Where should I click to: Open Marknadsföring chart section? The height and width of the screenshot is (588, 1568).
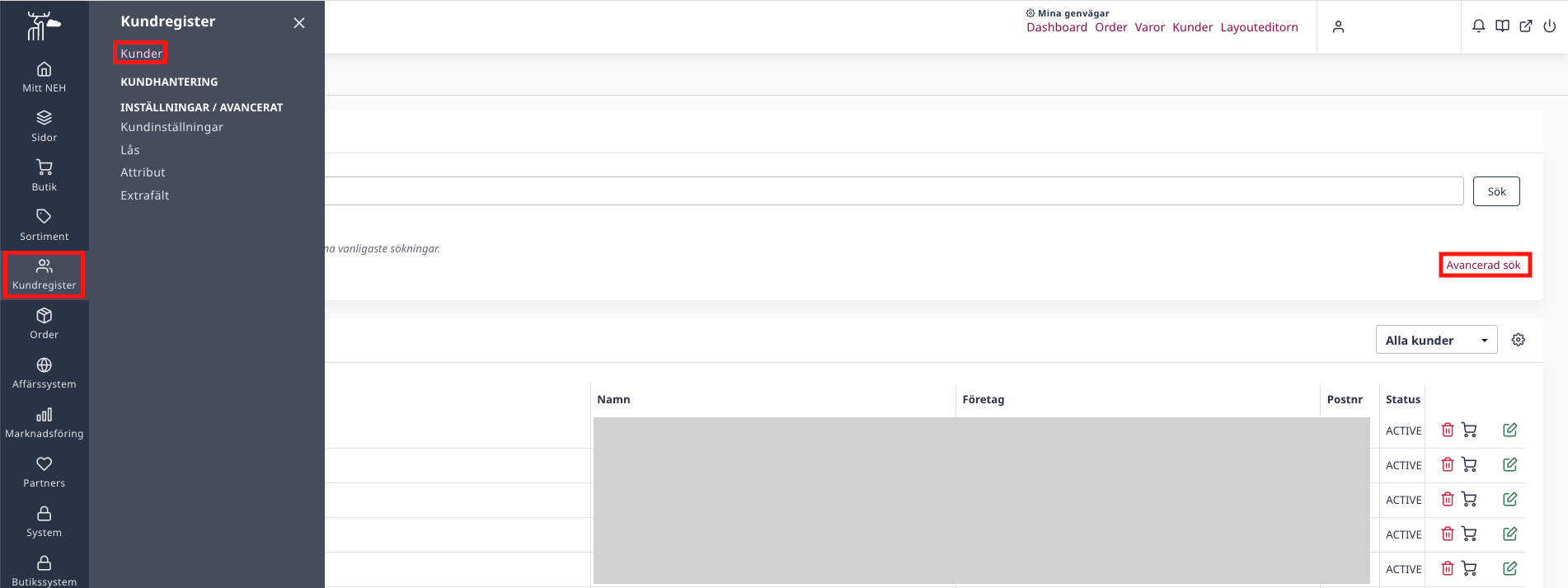tap(45, 423)
